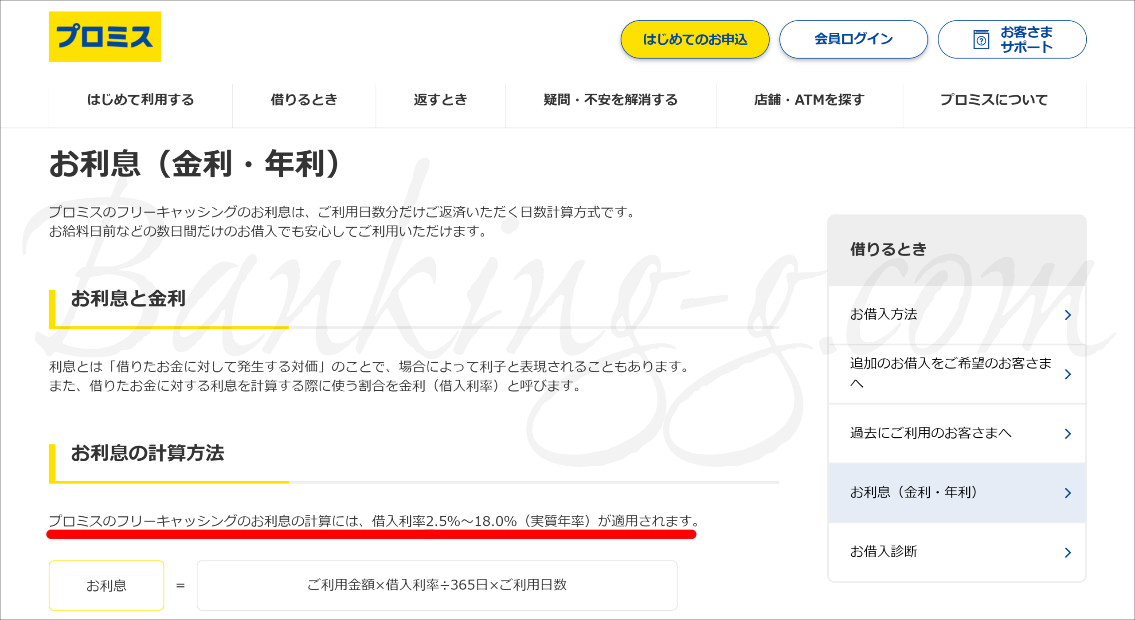1135x620 pixels.
Task: Click chevron beside お利息（金利・年利）sidebar item
Action: (1068, 493)
